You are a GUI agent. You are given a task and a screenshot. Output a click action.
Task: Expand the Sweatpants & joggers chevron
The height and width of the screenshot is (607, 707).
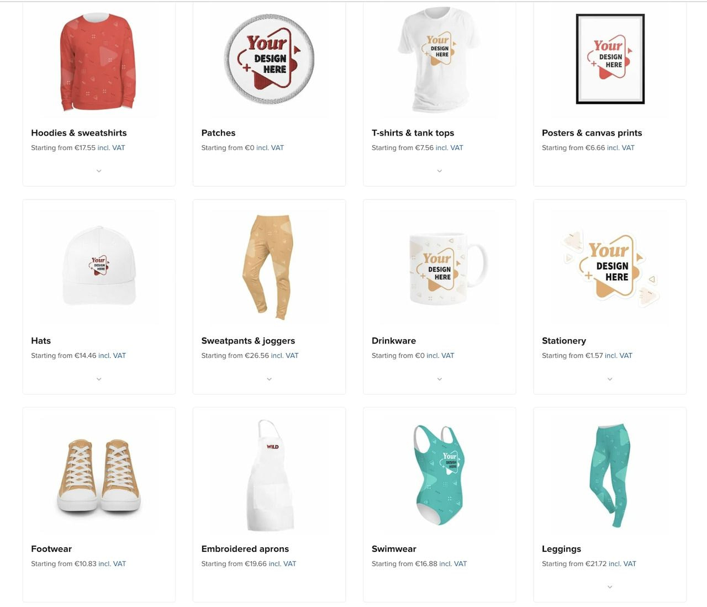click(x=269, y=379)
